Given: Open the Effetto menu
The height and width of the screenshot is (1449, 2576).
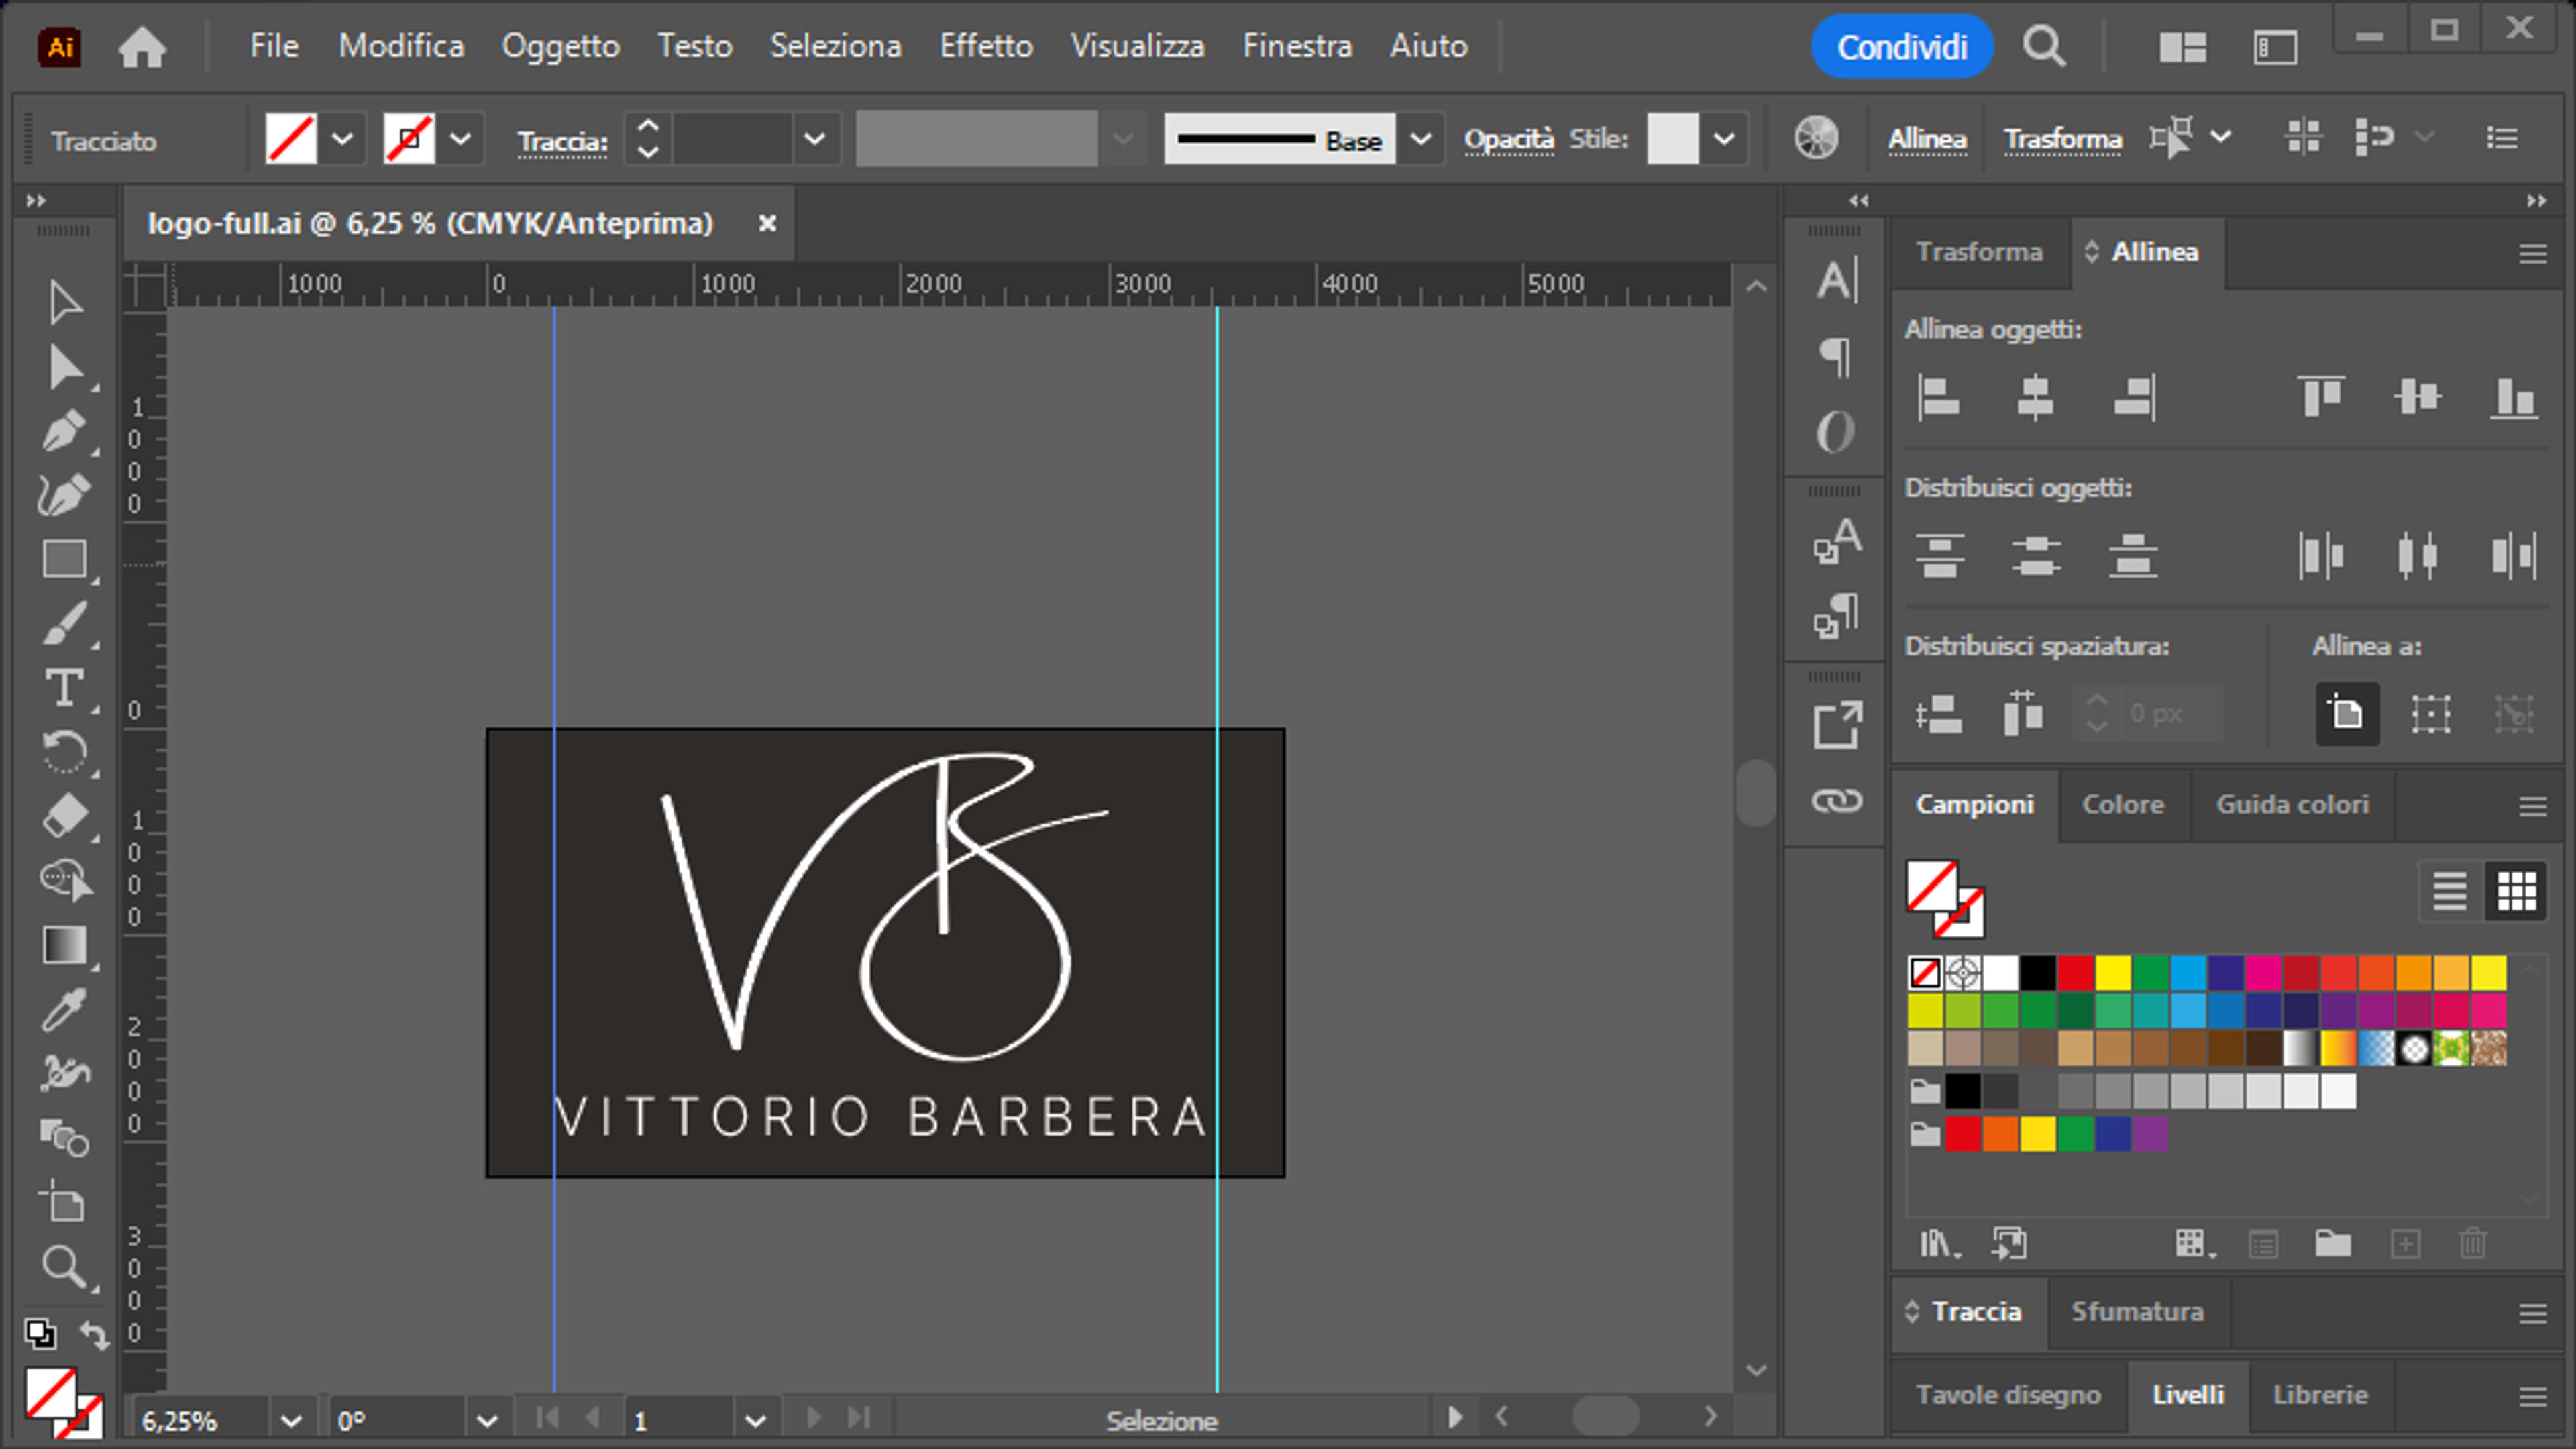Looking at the screenshot, I should point(986,46).
